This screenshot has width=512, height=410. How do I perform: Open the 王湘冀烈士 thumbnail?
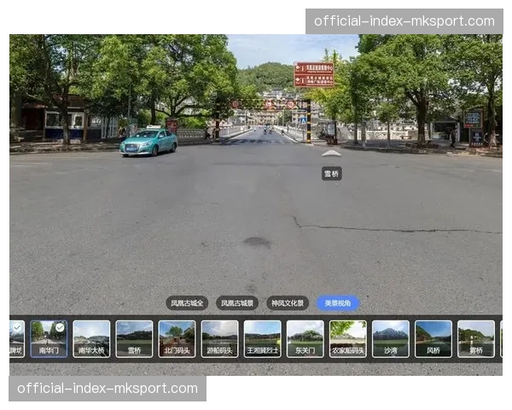pos(262,338)
